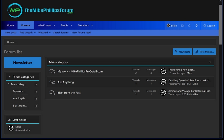The width and height of the screenshot is (224, 140).
Task: Click the blue New posts button
Action: pos(183,52)
